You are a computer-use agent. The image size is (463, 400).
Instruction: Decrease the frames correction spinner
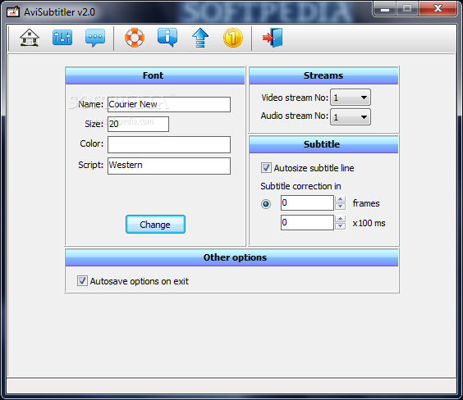pos(341,206)
